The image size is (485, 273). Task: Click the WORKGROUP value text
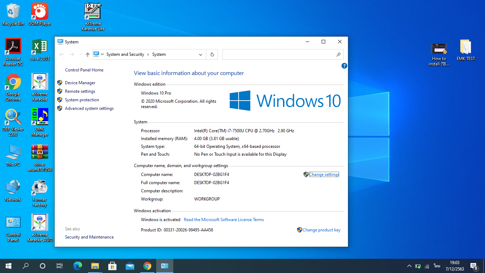(x=207, y=199)
